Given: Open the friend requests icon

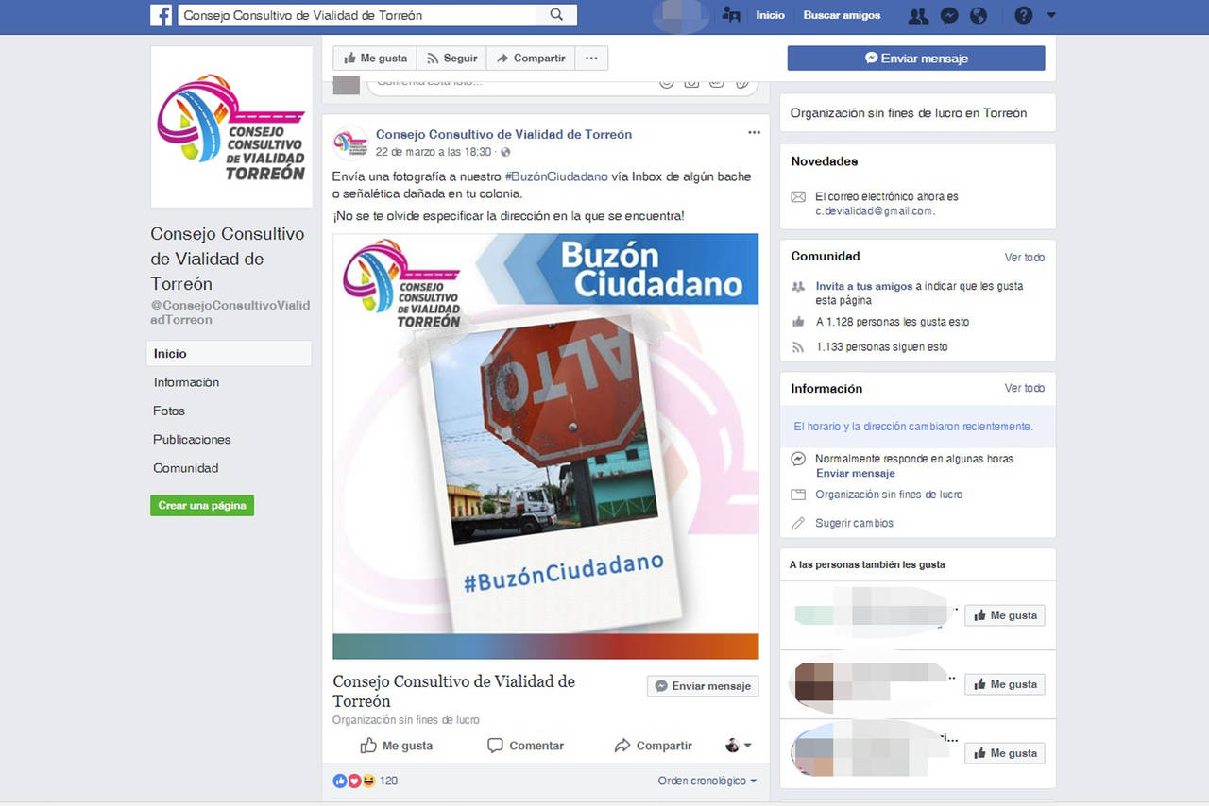Looking at the screenshot, I should pyautogui.click(x=917, y=15).
